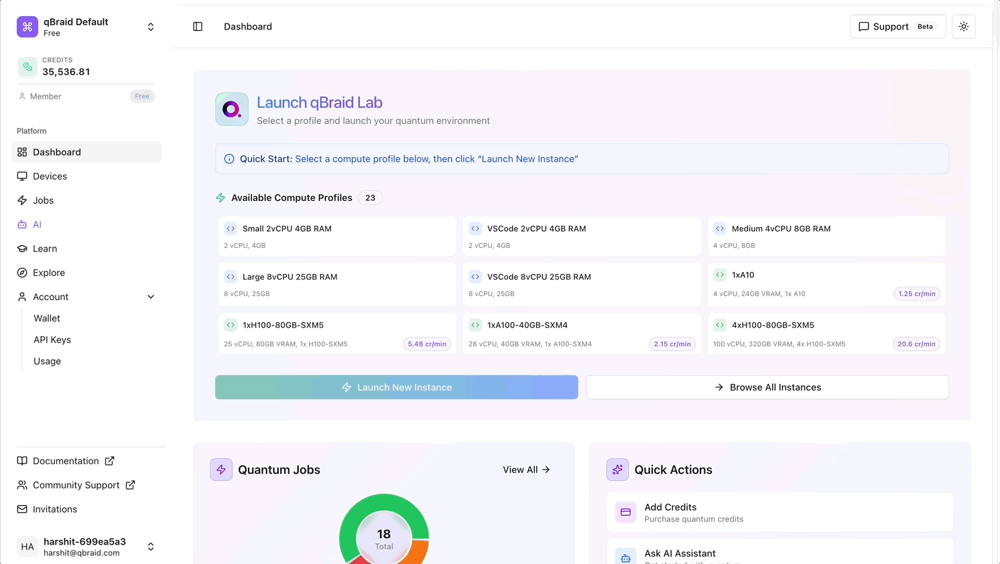This screenshot has height=564, width=1000.
Task: Go to the Jobs page
Action: coord(86,200)
